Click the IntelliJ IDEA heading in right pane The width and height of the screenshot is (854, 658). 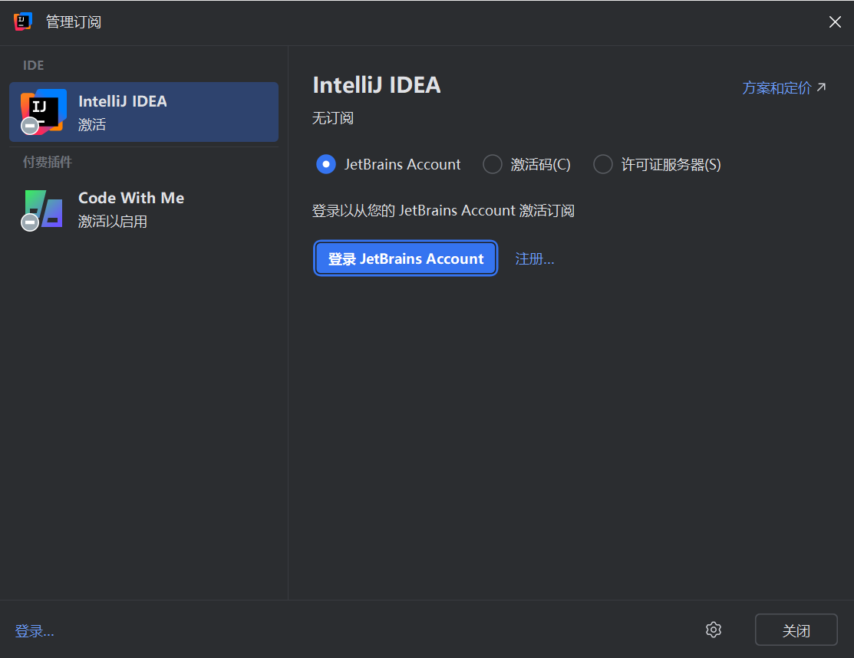[x=376, y=85]
